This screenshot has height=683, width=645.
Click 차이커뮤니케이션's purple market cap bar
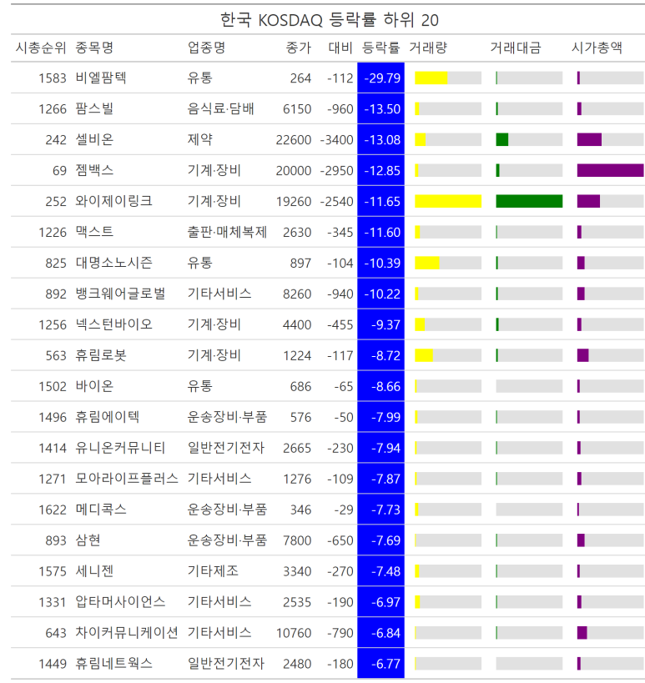(x=582, y=633)
